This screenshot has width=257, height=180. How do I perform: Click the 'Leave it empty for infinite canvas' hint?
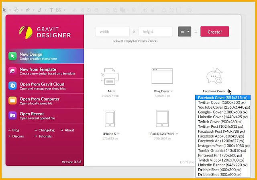coord(135,41)
